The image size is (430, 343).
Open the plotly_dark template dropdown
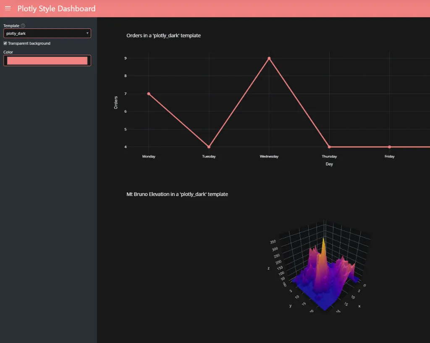(47, 33)
